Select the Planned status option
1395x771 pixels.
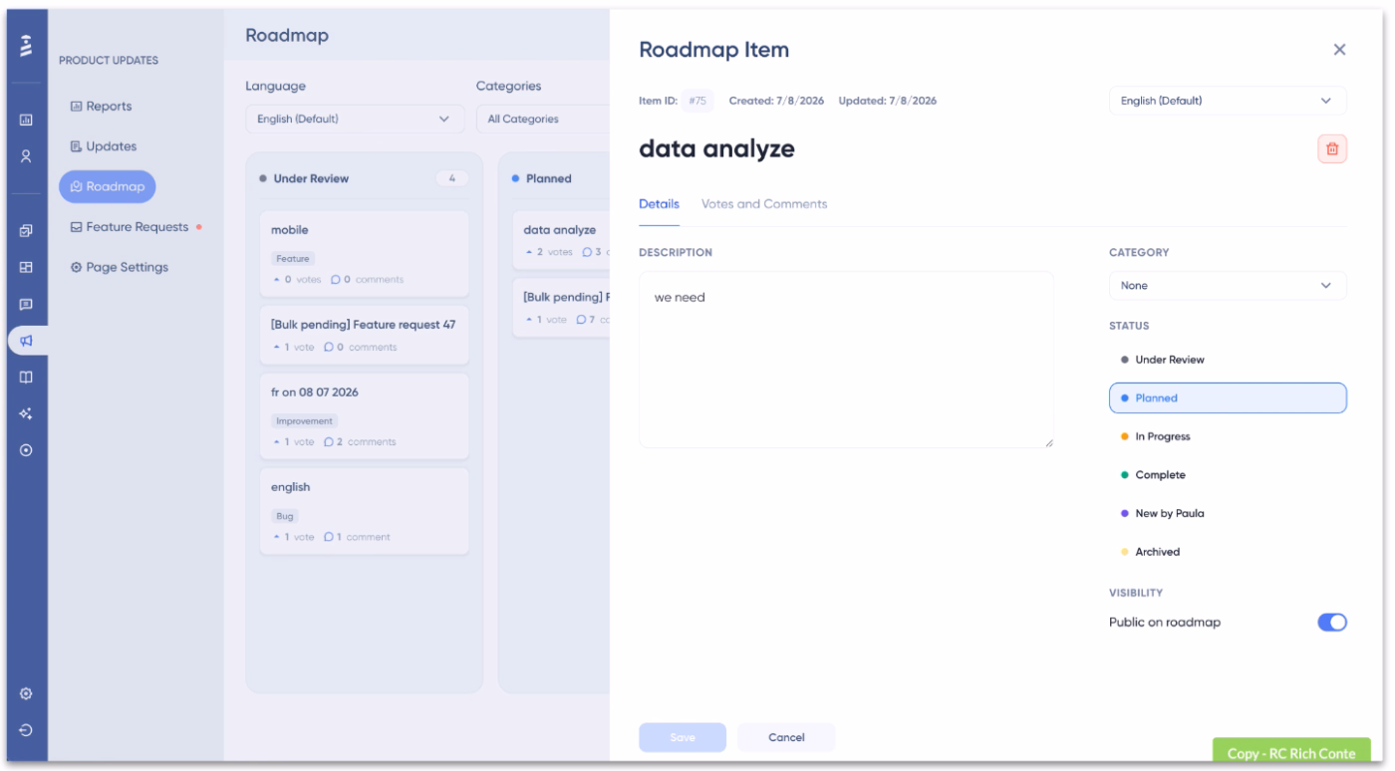coord(1228,397)
